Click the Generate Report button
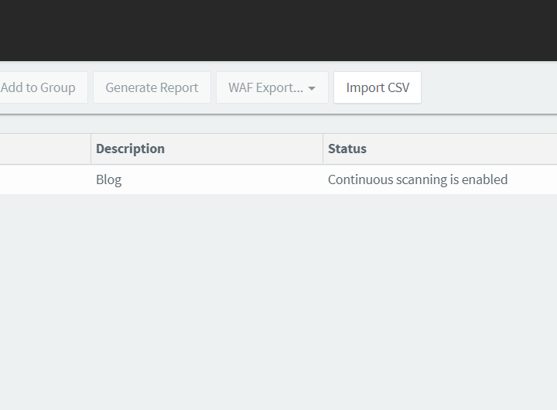 click(x=152, y=87)
